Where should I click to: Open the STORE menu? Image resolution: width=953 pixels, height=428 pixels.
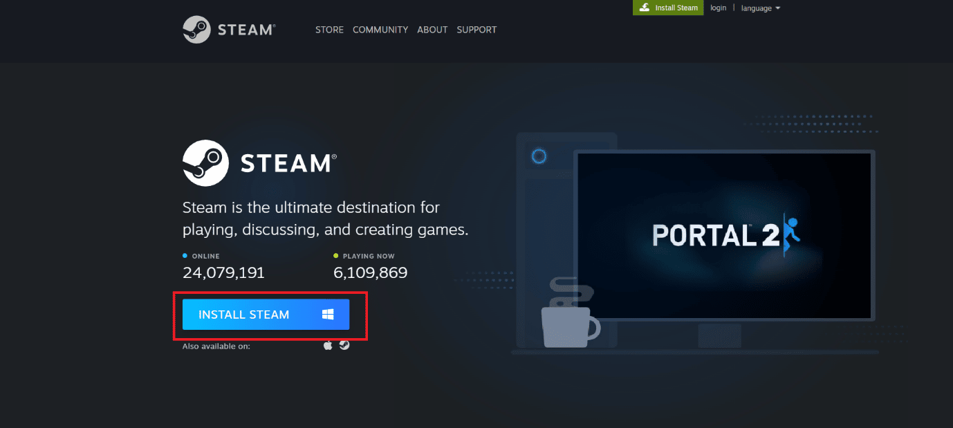329,29
